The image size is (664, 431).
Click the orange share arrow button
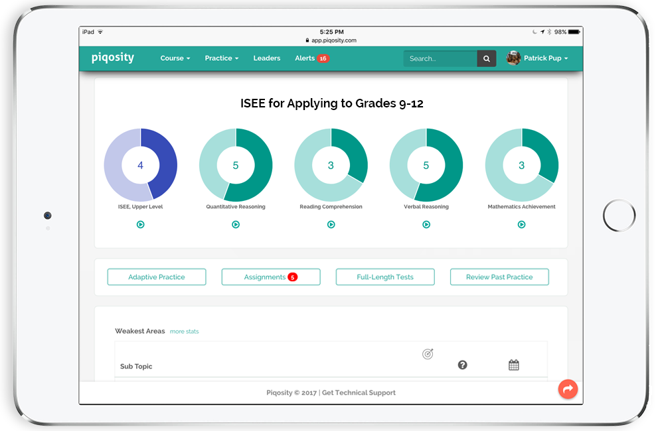tap(568, 390)
